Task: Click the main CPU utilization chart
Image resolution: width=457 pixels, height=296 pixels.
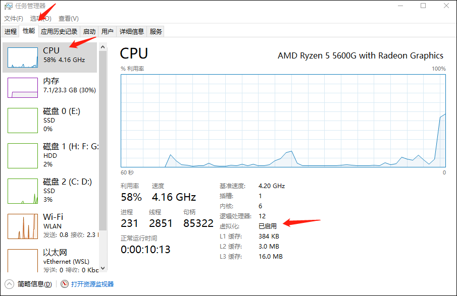Action: pyautogui.click(x=283, y=121)
